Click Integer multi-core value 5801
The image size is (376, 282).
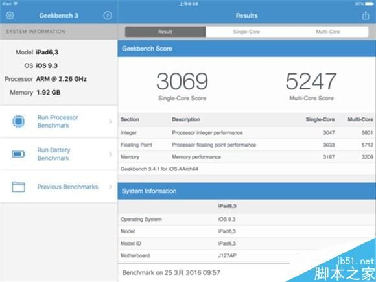367,133
